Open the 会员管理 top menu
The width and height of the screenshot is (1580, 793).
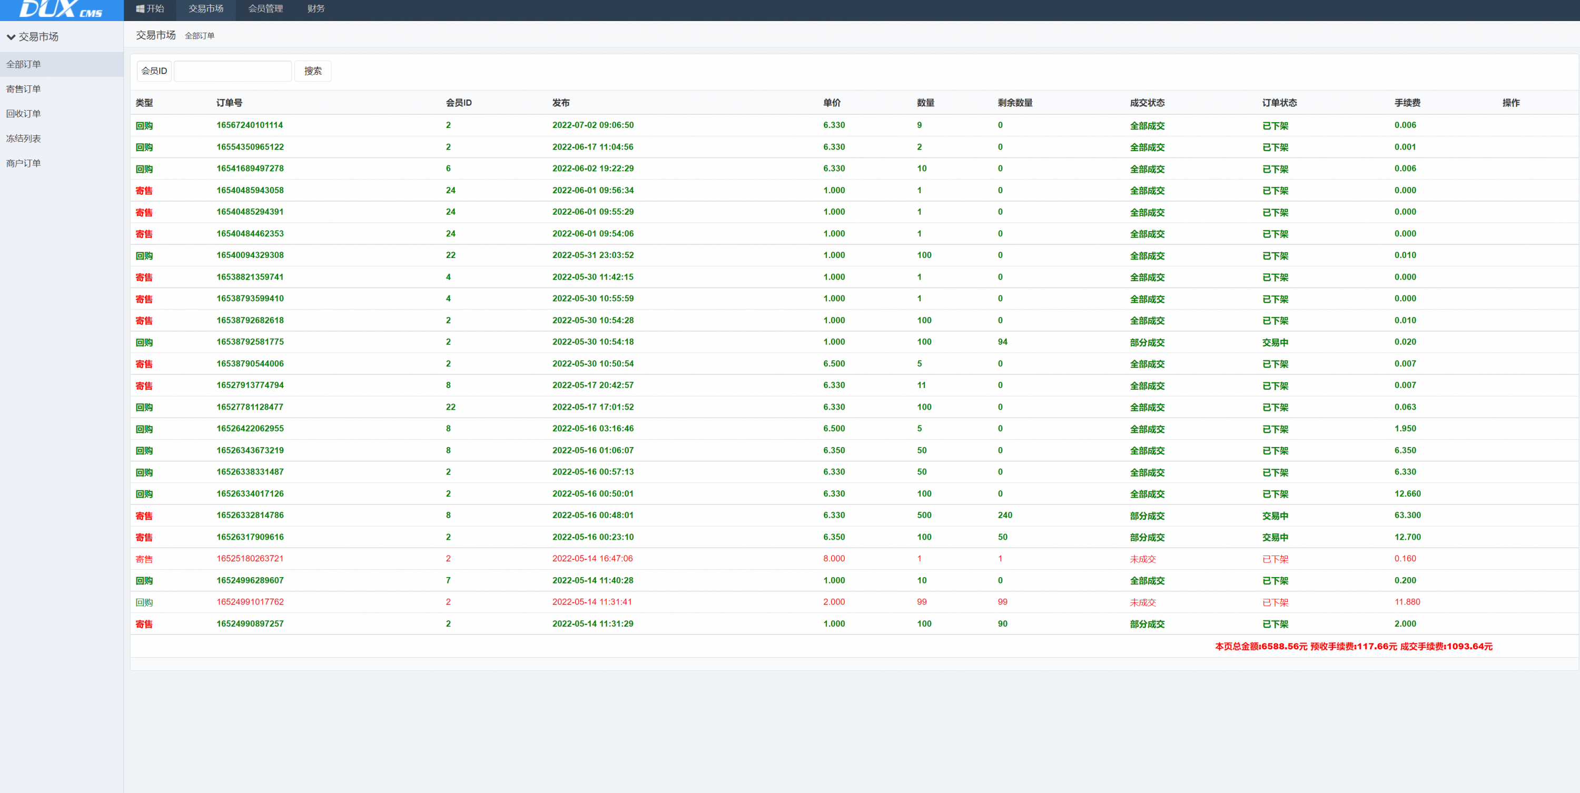(x=265, y=8)
